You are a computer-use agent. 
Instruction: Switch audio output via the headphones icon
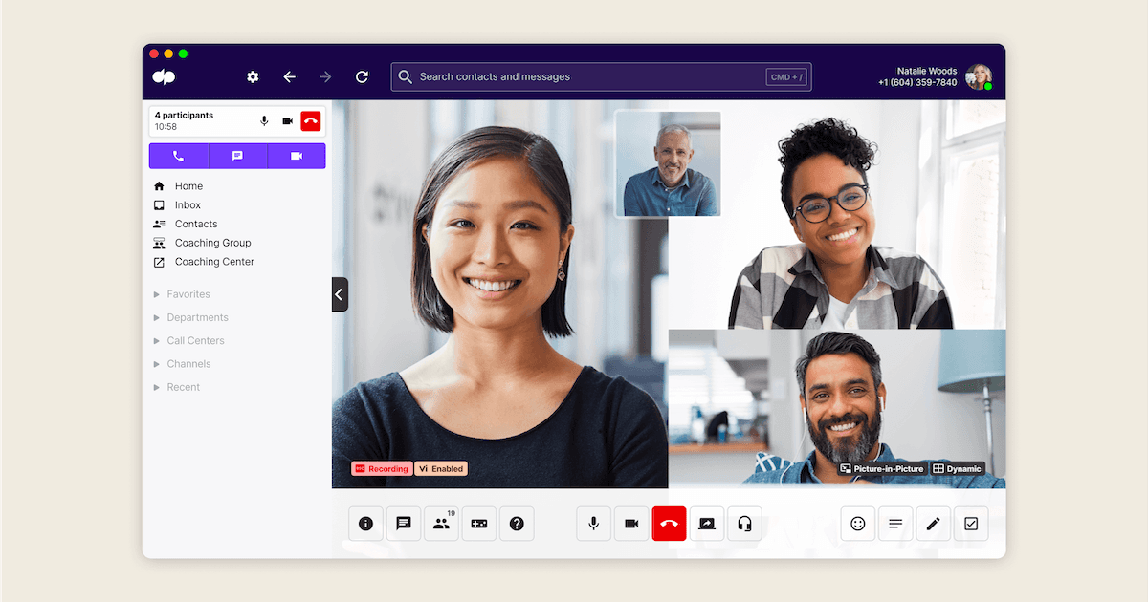744,523
